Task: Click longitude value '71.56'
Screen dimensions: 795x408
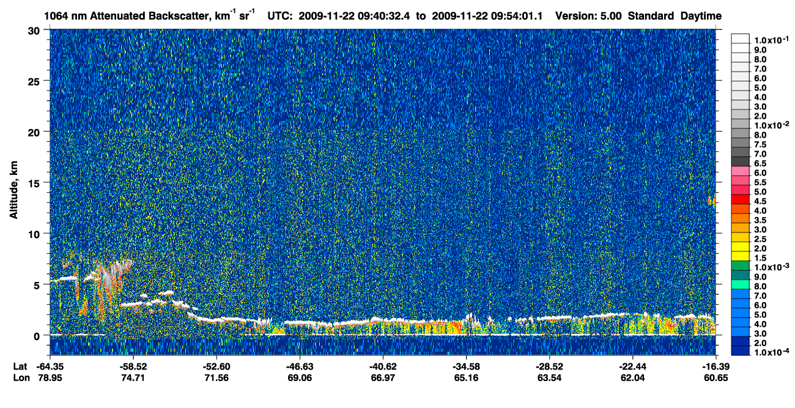Action: pos(215,377)
